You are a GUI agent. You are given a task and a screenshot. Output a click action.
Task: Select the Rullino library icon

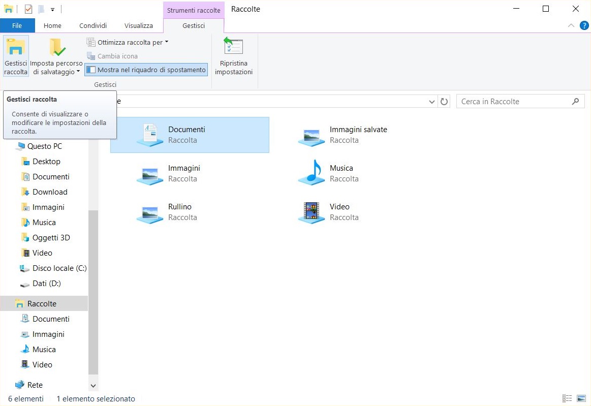pyautogui.click(x=149, y=211)
